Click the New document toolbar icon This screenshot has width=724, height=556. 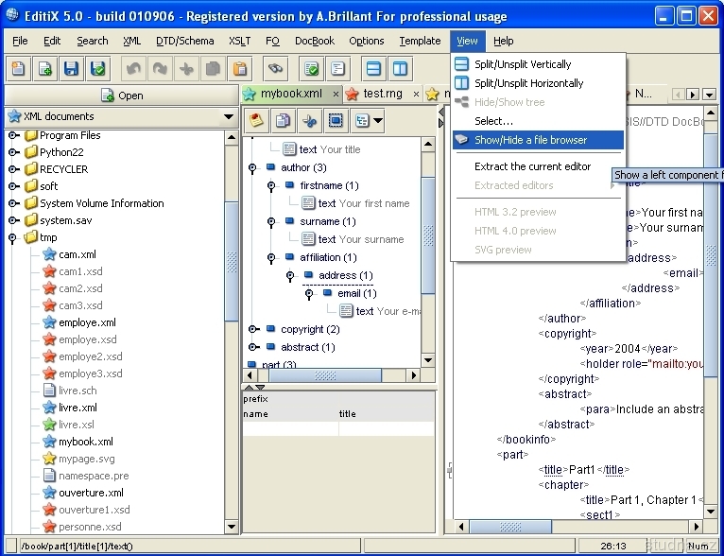[x=19, y=69]
